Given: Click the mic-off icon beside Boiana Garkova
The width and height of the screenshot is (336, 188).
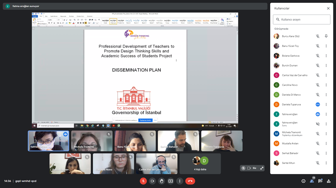Looking at the screenshot, I should coord(318,56).
